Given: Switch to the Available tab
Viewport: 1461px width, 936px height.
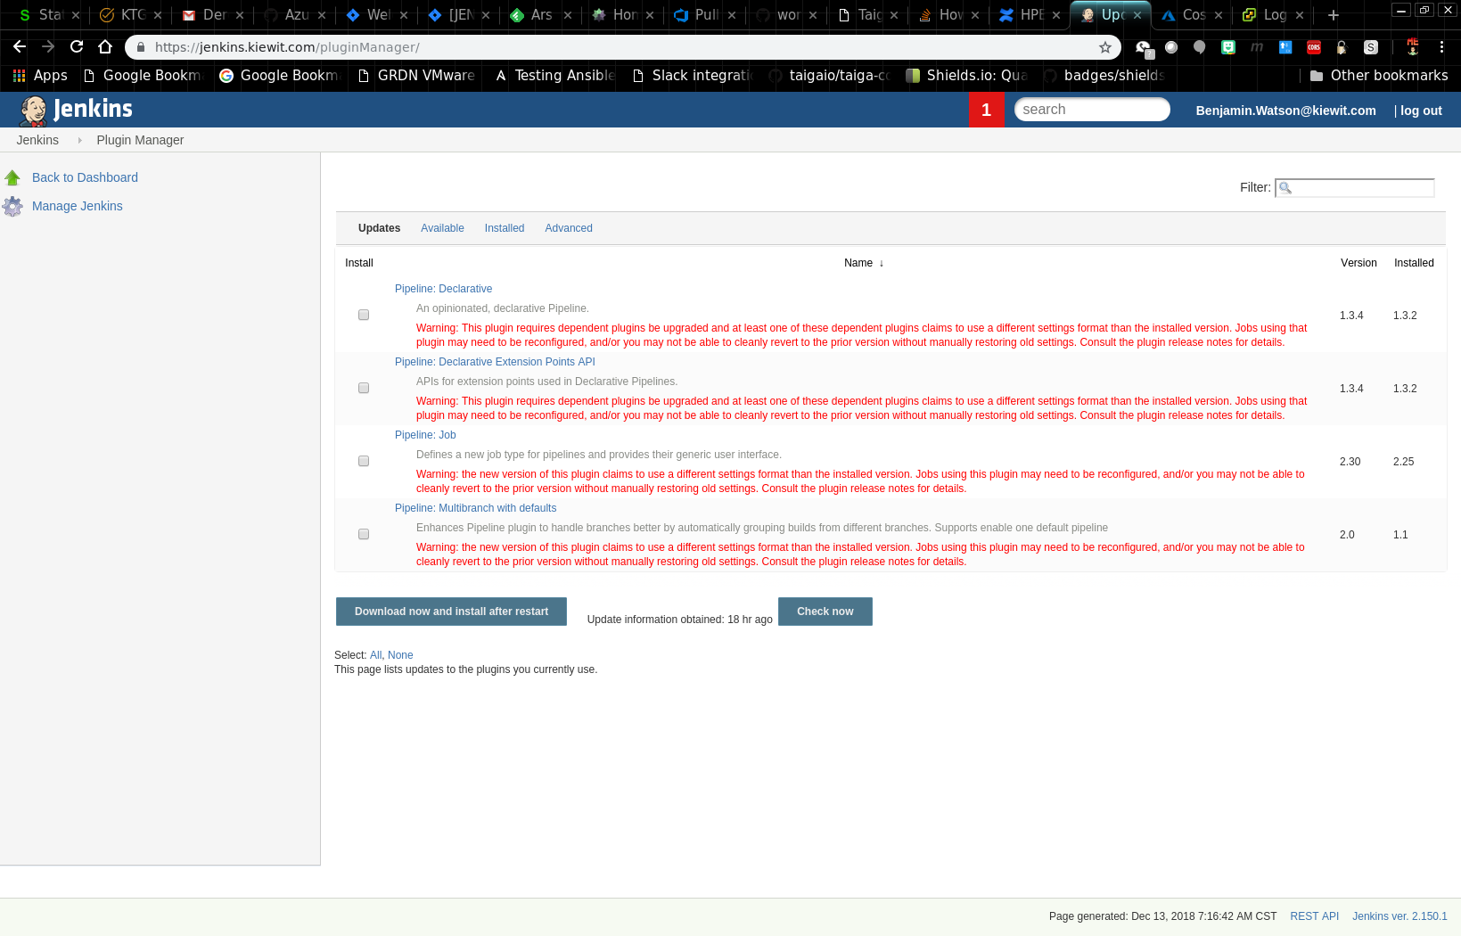Looking at the screenshot, I should click(x=442, y=228).
